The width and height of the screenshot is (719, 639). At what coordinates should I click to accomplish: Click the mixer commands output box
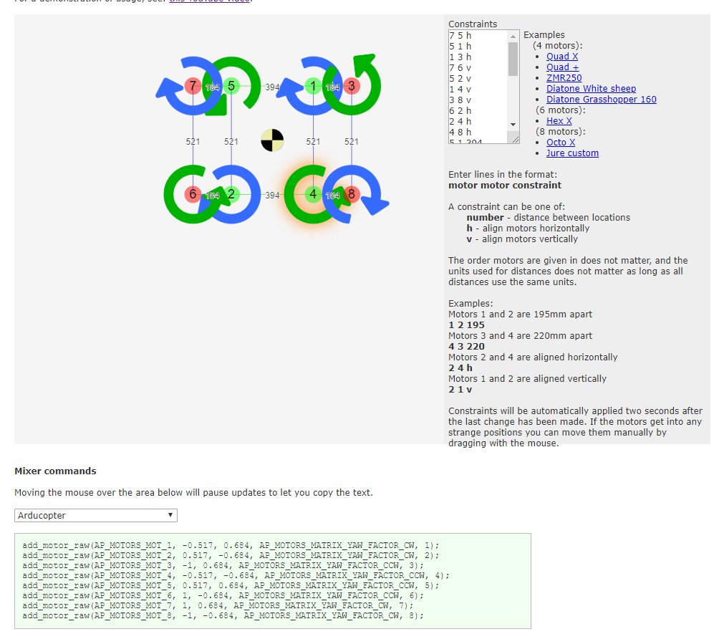[273, 581]
